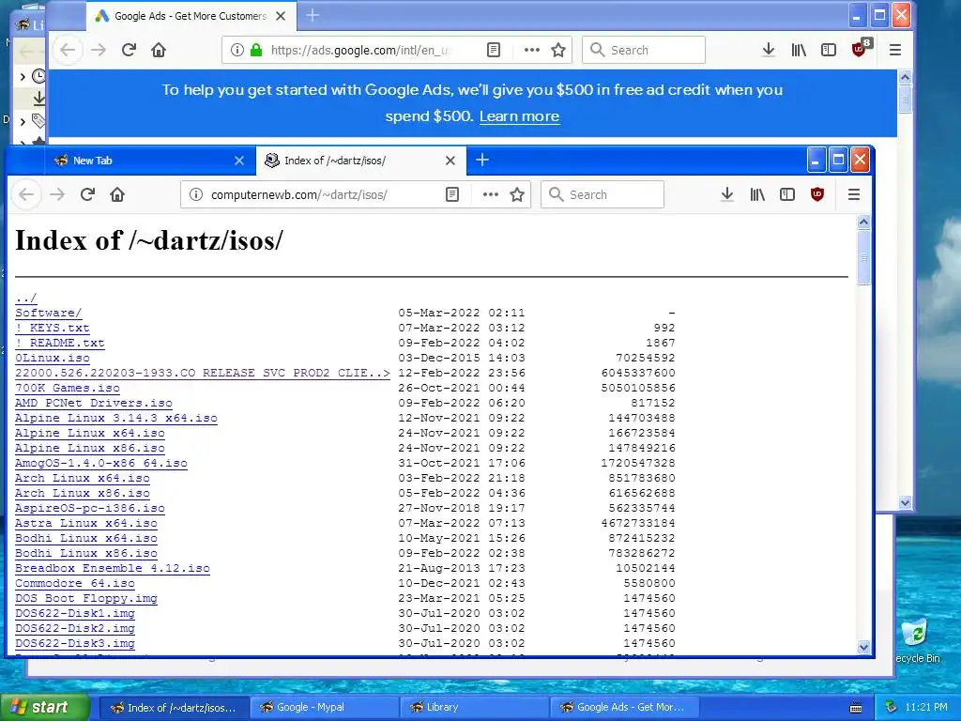961x721 pixels.
Task: Download Breadbox Ensemble 4.12.iso
Action: click(113, 568)
